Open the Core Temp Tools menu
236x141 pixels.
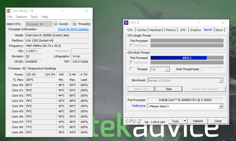34,17
